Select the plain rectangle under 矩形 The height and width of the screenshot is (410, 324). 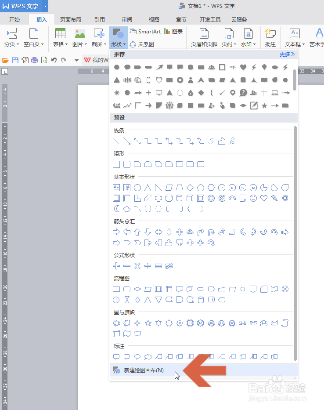[116, 164]
